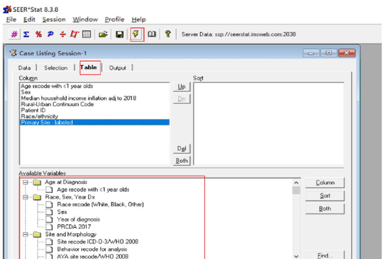
Task: Click the Open file folder toolbar icon
Action: pos(103,34)
